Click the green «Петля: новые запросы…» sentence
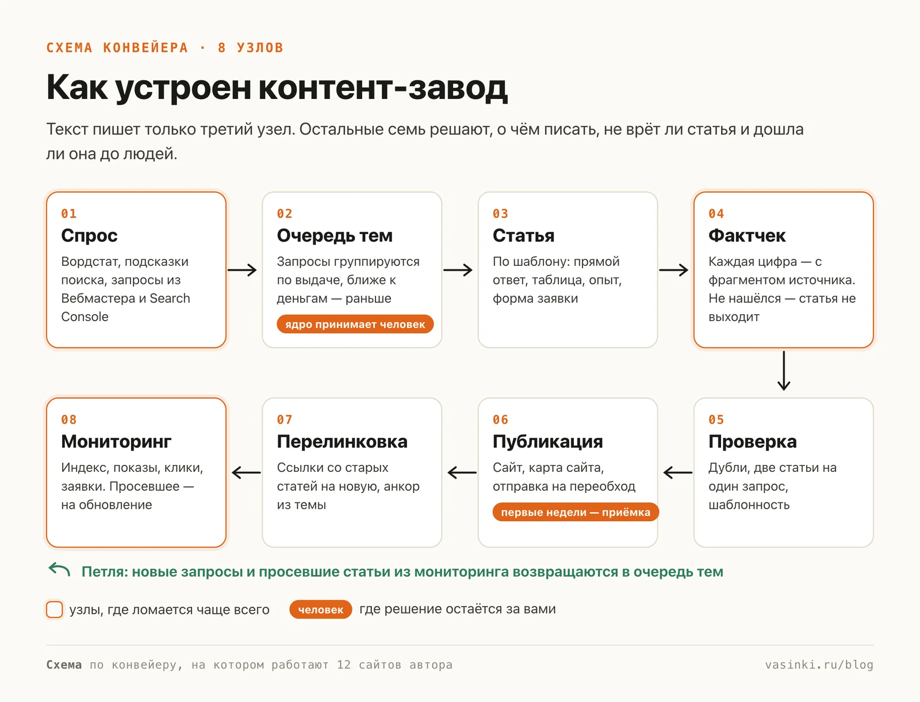 [x=402, y=572]
